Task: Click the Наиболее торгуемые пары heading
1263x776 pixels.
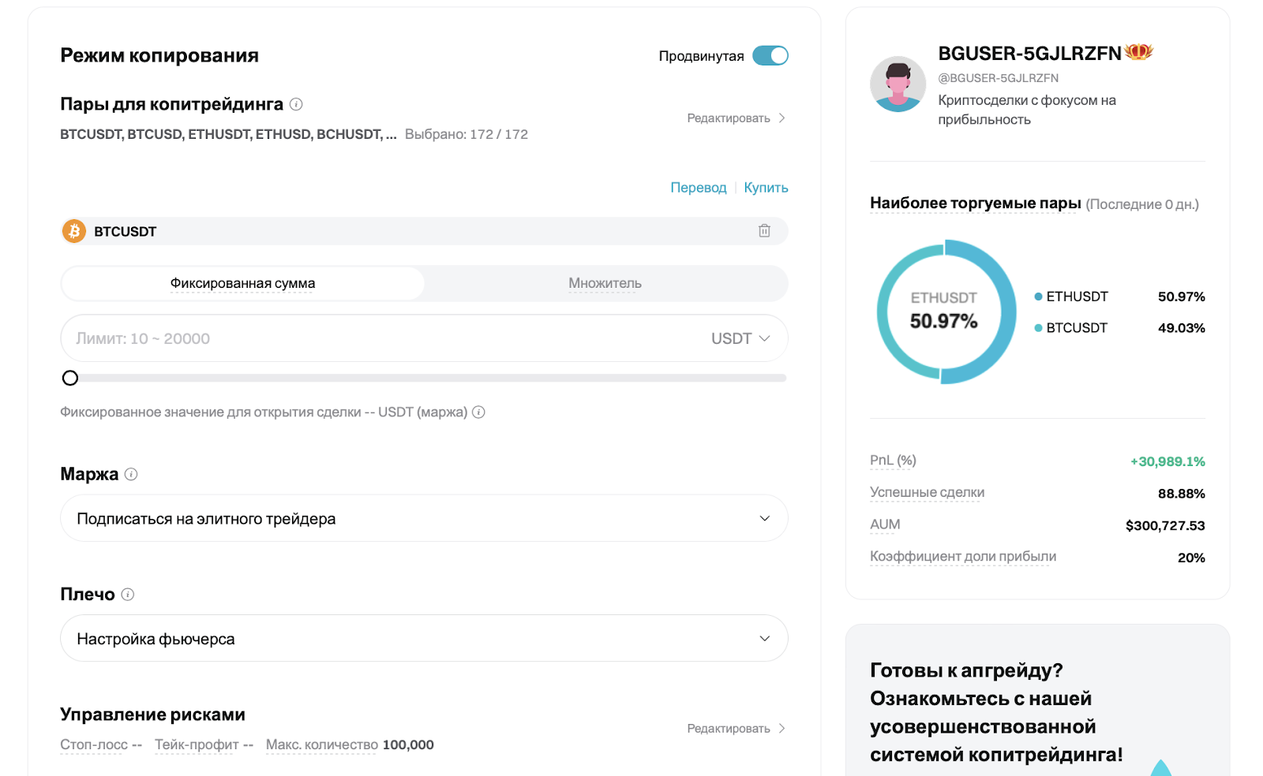Action: click(x=976, y=203)
